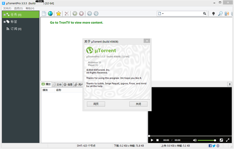Play video with the player play button
234x149 pixels.
pyautogui.click(x=152, y=140)
